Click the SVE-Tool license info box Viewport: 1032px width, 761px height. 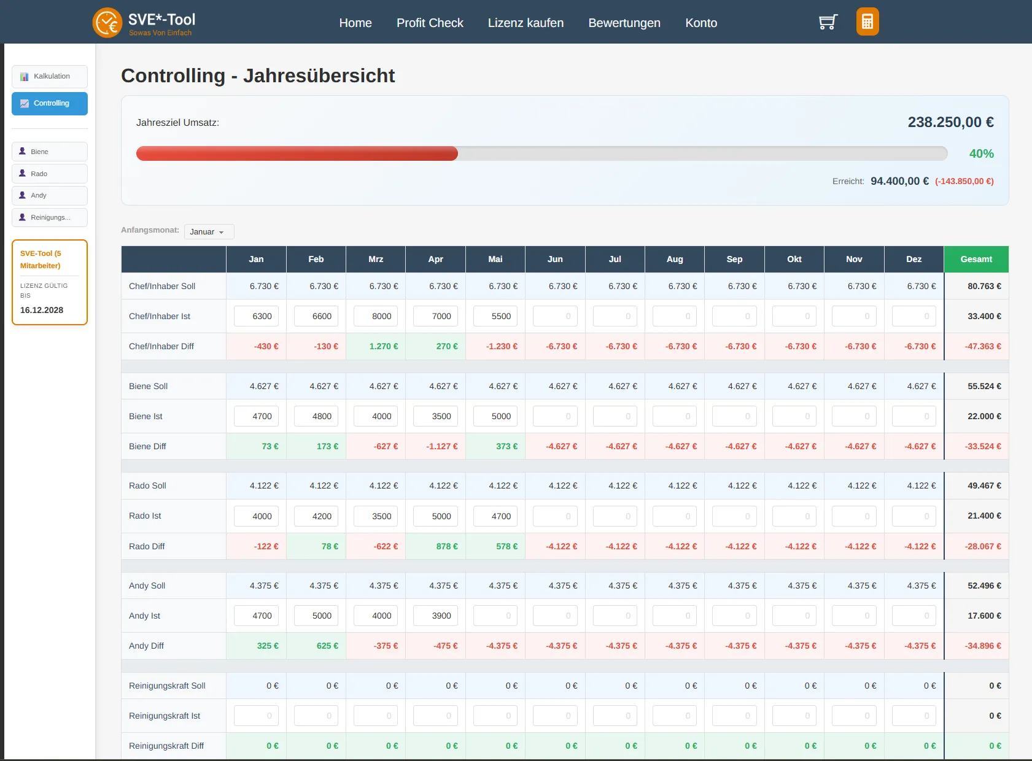coord(50,282)
